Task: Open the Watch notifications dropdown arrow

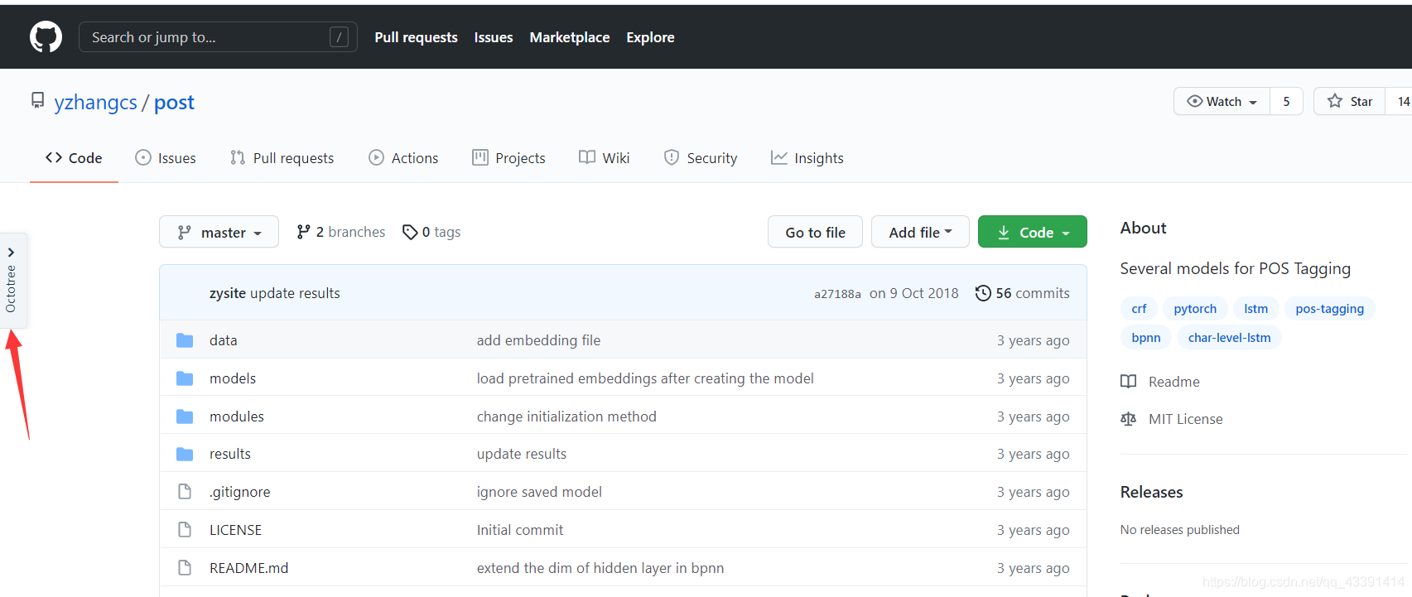Action: click(1253, 102)
